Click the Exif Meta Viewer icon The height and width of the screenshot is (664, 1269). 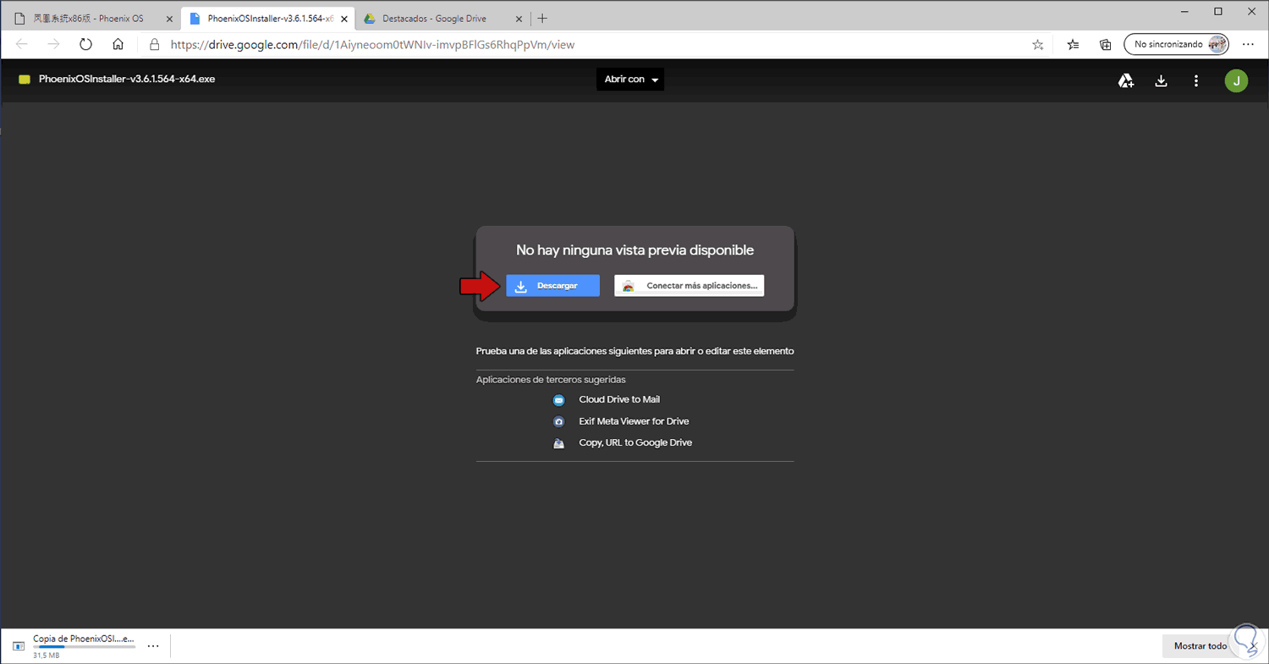(x=558, y=421)
